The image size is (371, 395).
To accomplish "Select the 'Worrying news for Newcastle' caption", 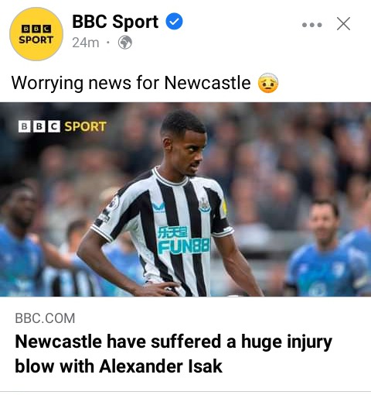I will (x=131, y=83).
